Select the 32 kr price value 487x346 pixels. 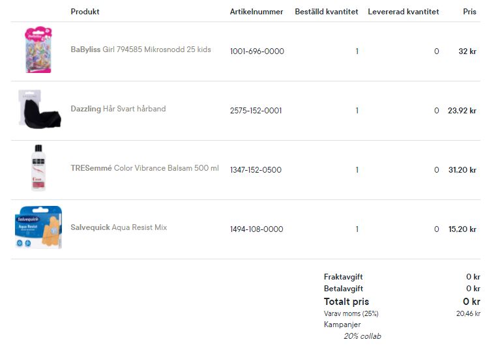coord(467,51)
